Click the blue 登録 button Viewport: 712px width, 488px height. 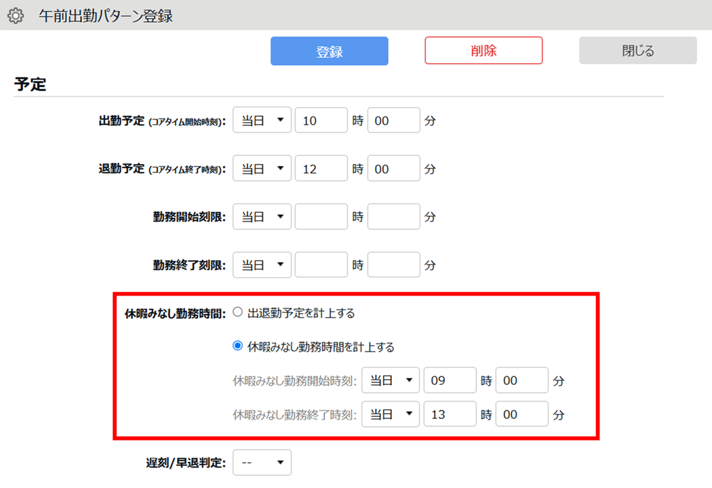(329, 51)
